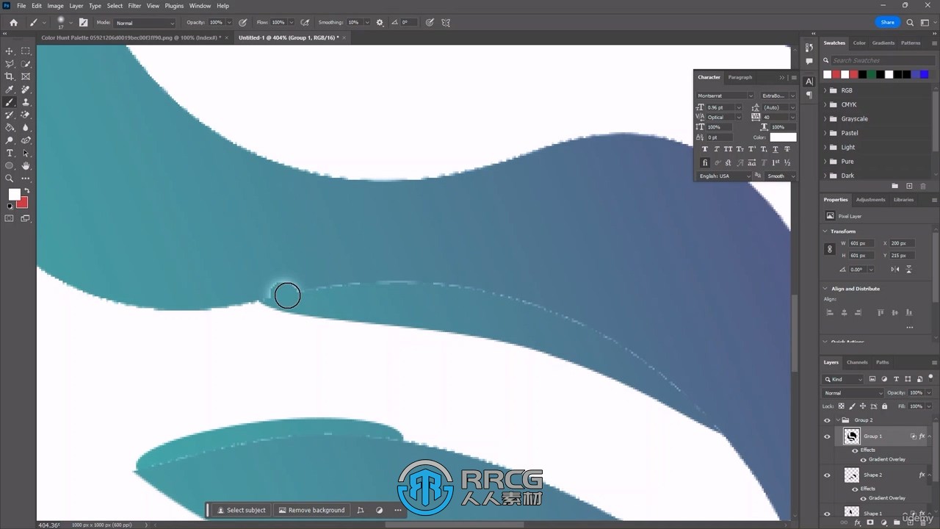Collapse the Group 2 layer group
The width and height of the screenshot is (940, 529).
(838, 420)
